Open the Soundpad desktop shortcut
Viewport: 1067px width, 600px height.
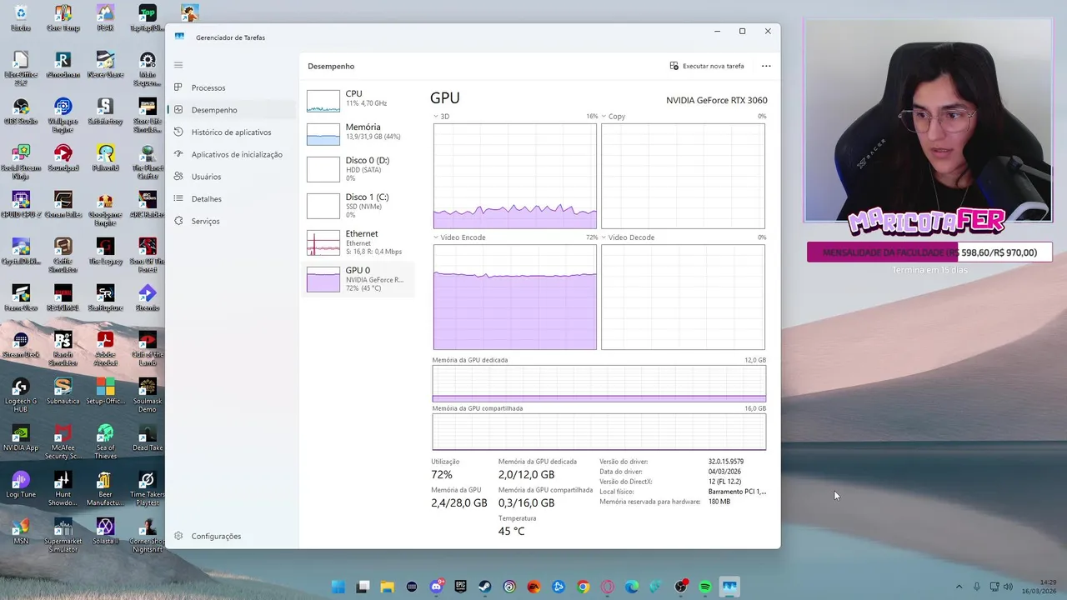point(63,158)
